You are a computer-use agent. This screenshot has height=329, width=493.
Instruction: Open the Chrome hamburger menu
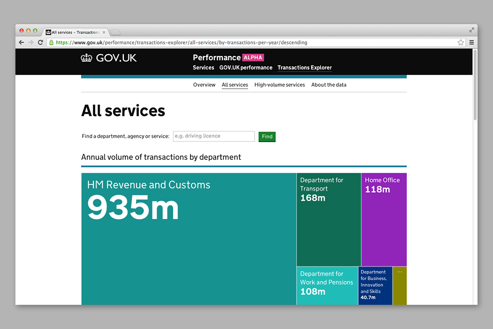click(x=471, y=43)
